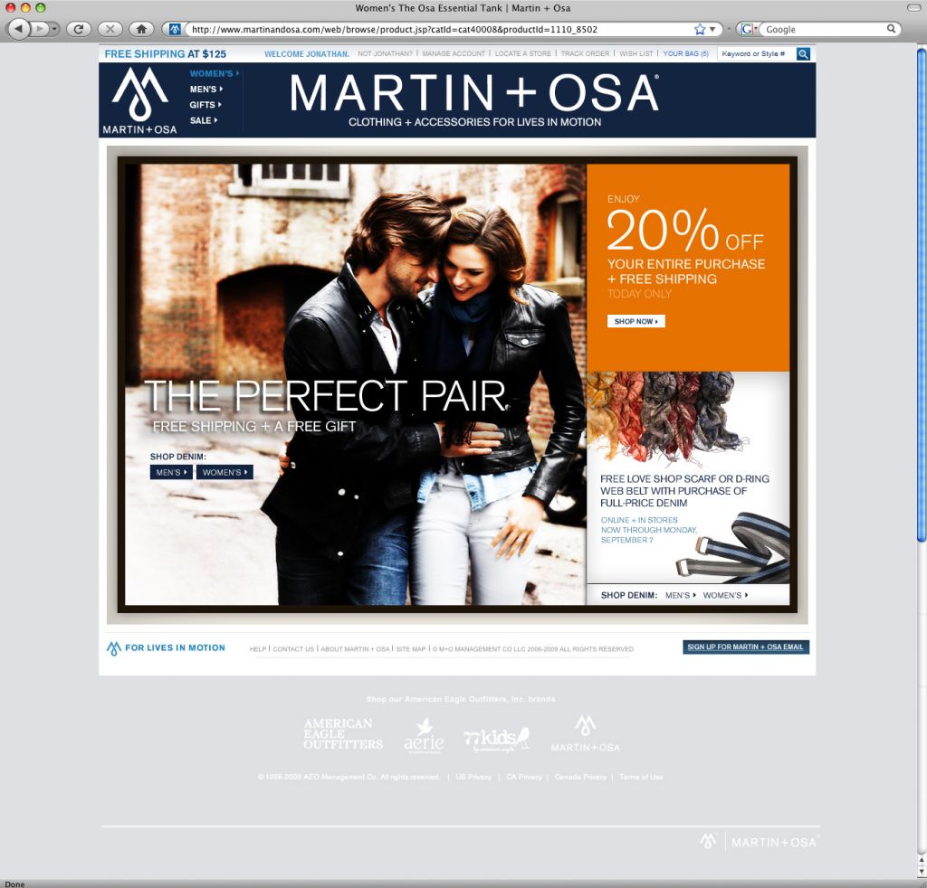
Task: Click the D-ring web belts image
Action: tap(733, 549)
